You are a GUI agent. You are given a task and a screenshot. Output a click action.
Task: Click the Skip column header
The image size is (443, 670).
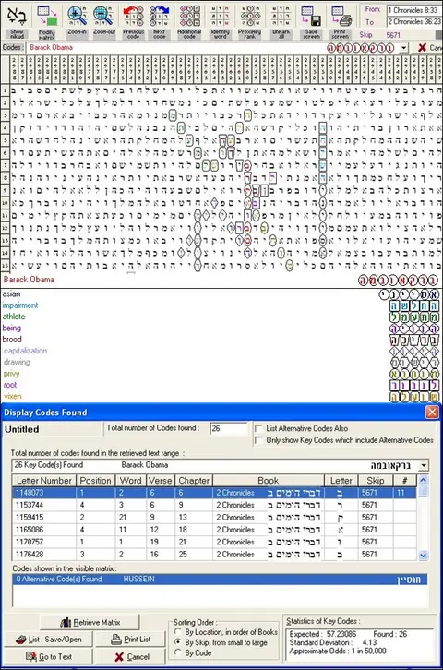click(x=375, y=480)
